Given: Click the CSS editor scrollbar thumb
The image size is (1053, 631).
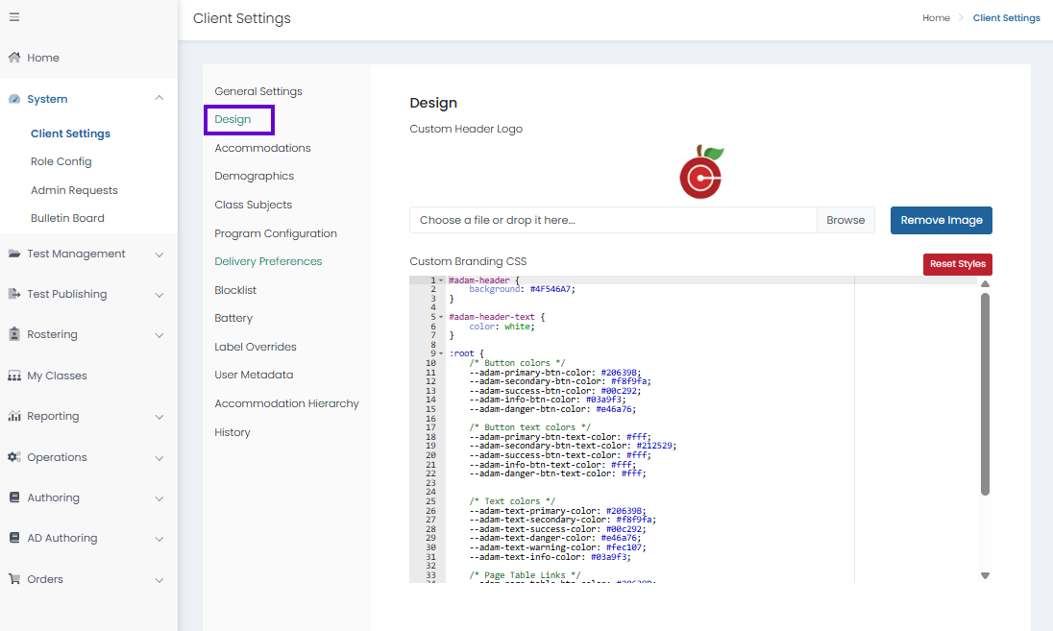Looking at the screenshot, I should tap(985, 394).
